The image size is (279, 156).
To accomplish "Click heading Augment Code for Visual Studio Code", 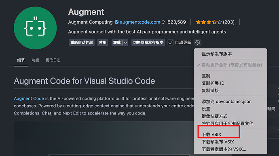I will click(85, 81).
